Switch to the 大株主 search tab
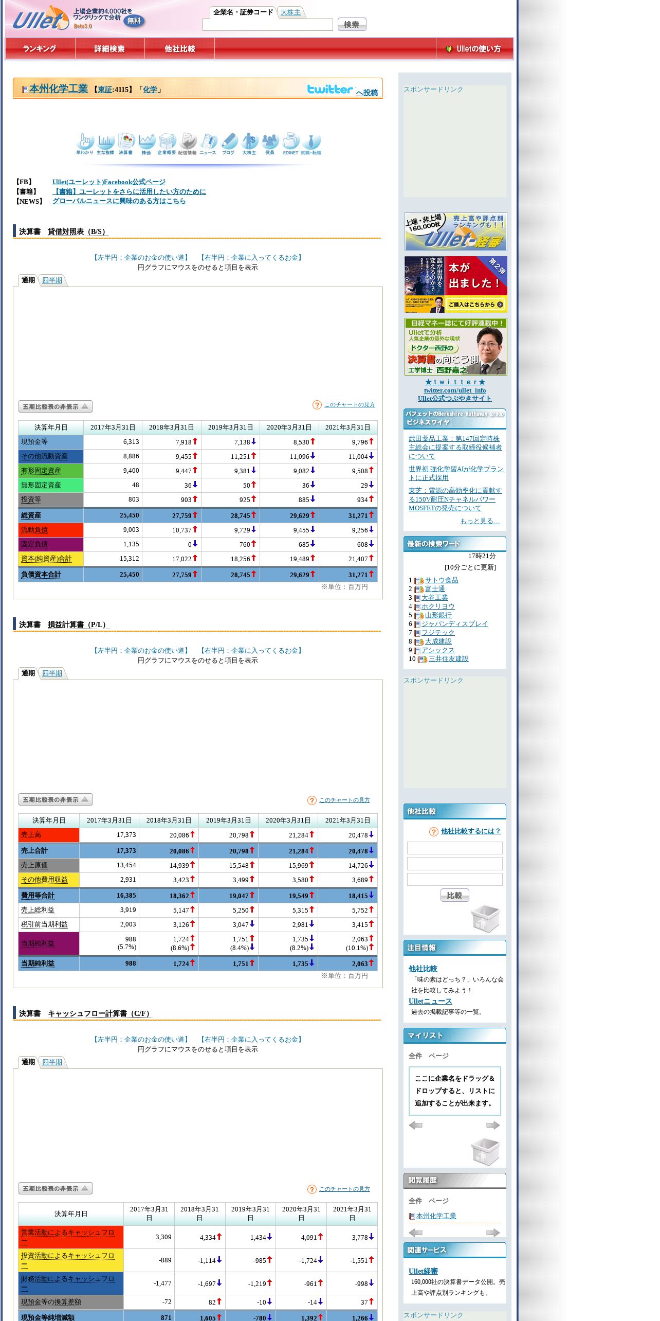The width and height of the screenshot is (660, 1321). tap(290, 12)
